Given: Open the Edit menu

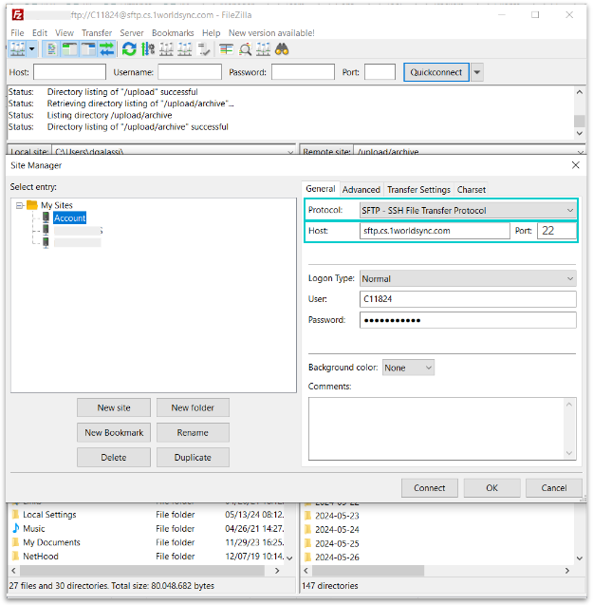Looking at the screenshot, I should (40, 33).
